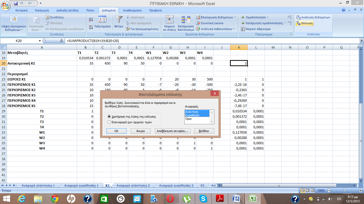The image size is (364, 204).
Task: Expand Κατάργηση ομαδοποίησης dropdown arrow
Action: coord(285,23)
